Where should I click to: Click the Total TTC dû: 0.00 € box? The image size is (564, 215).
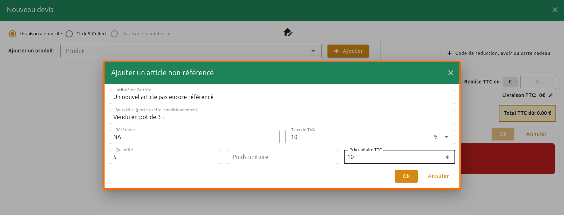click(527, 113)
